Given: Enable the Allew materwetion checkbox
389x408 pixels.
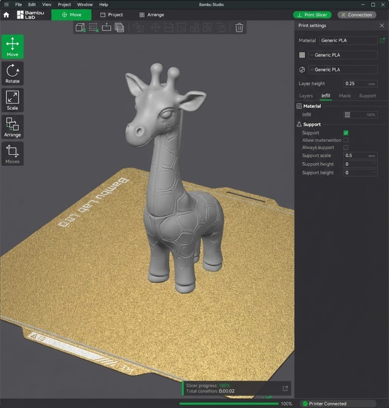Looking at the screenshot, I should [x=346, y=140].
